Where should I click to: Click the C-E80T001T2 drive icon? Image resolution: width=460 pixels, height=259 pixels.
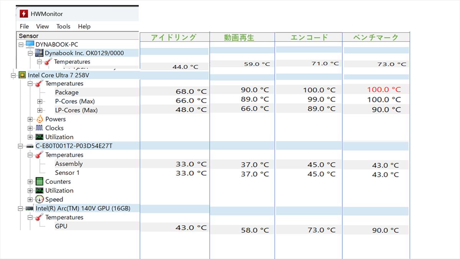30,146
